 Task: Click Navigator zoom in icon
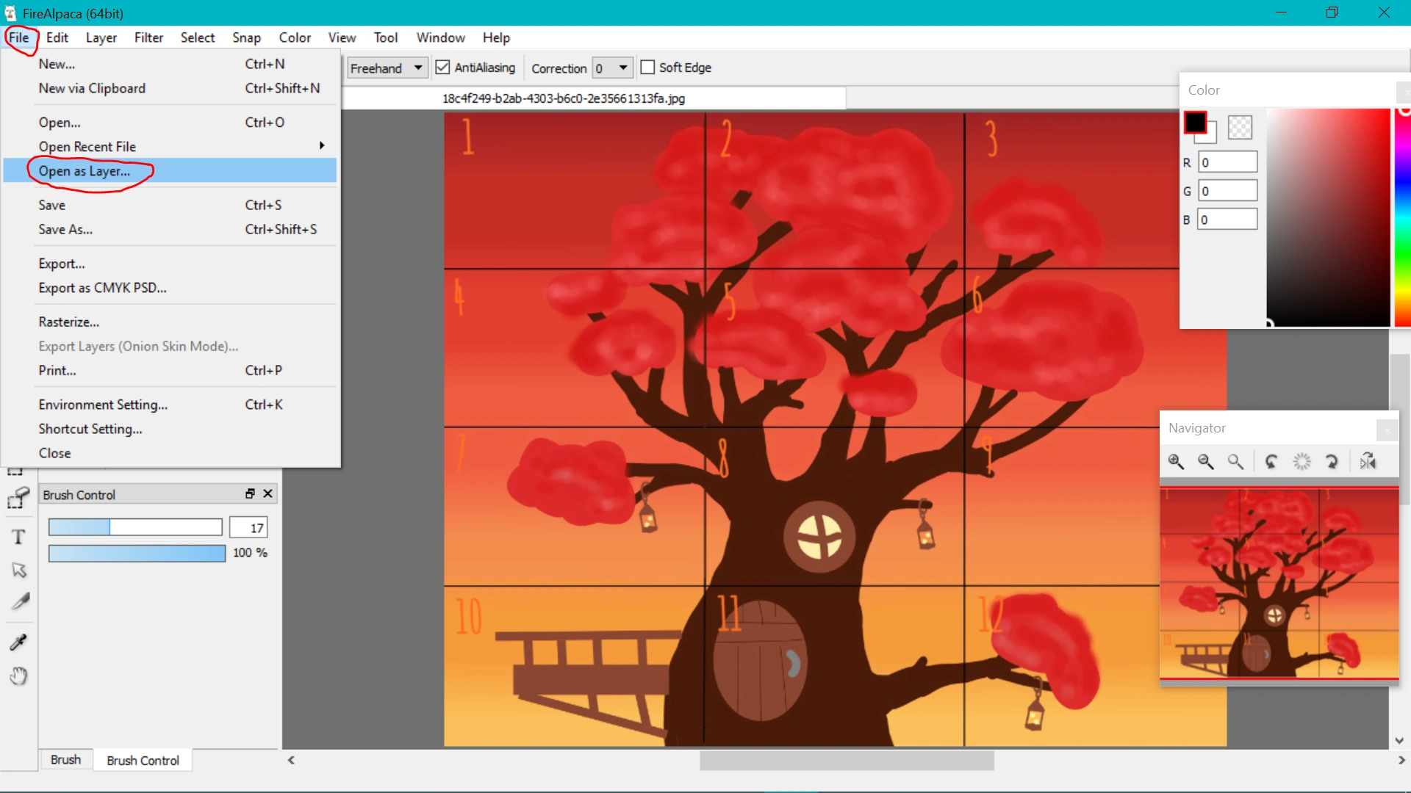(1176, 461)
